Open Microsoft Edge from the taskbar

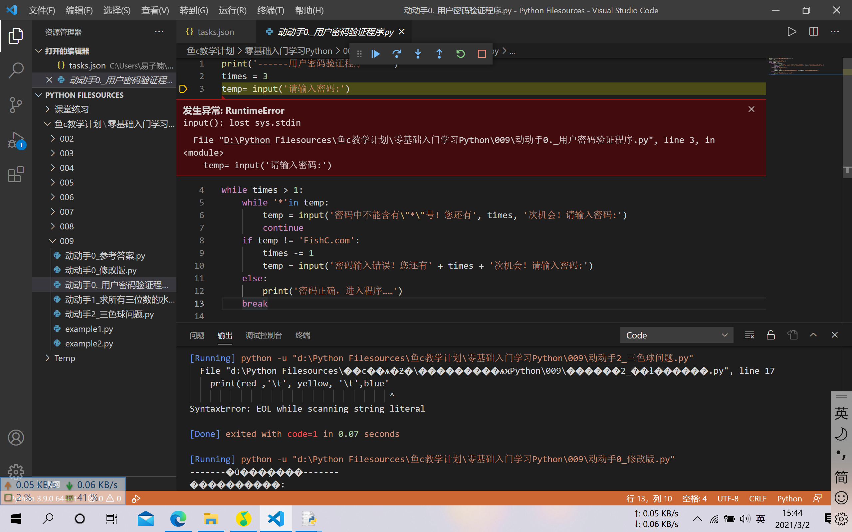[178, 519]
